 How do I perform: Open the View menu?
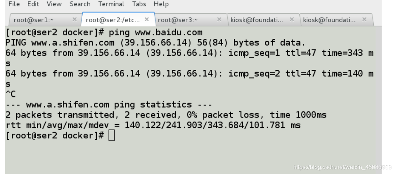click(54, 4)
